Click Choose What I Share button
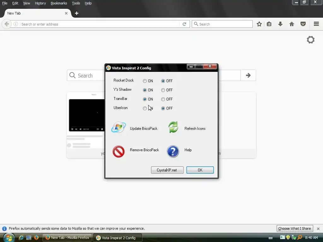323x242 pixels. pos(295,228)
